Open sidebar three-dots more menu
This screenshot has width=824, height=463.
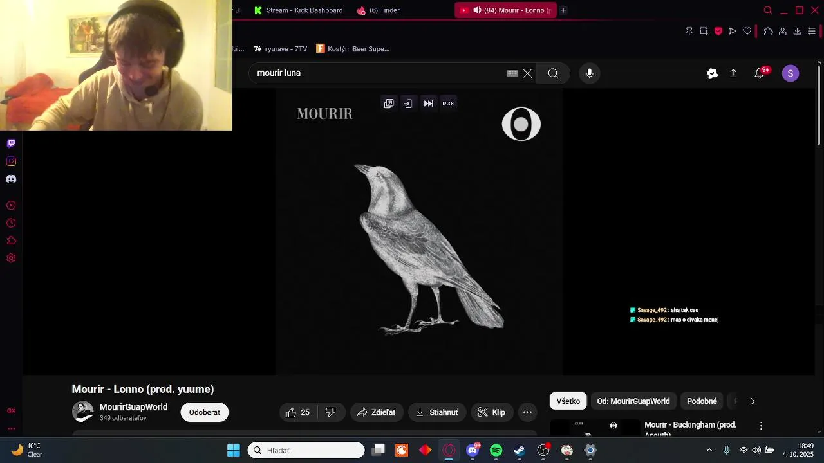[x=11, y=428]
